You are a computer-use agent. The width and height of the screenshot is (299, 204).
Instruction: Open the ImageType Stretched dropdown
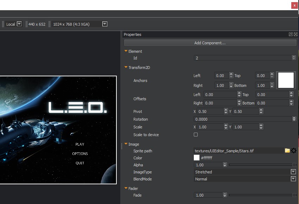click(293, 172)
